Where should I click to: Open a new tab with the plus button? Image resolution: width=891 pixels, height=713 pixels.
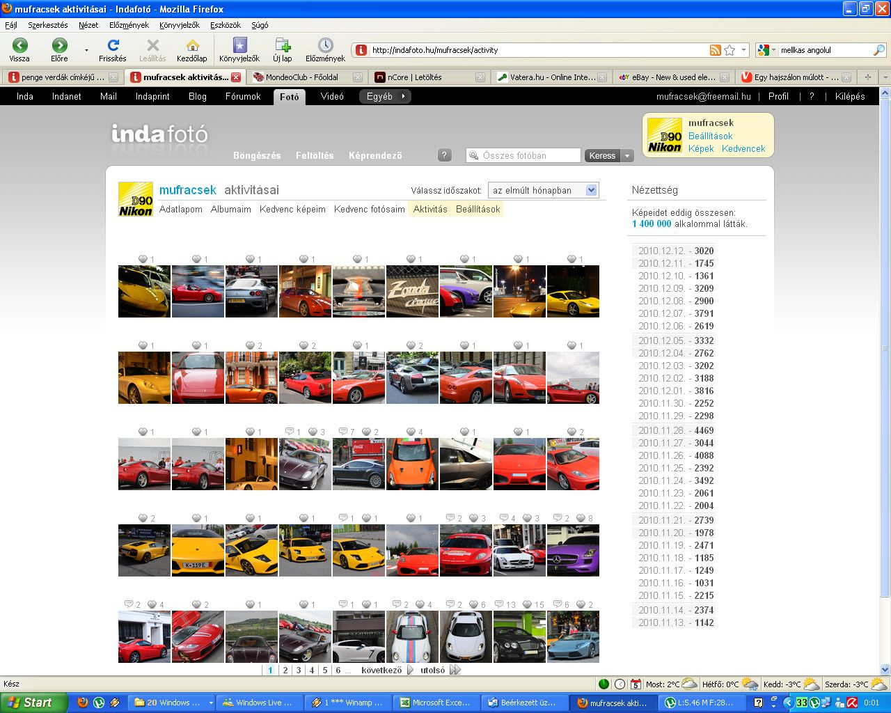(867, 77)
